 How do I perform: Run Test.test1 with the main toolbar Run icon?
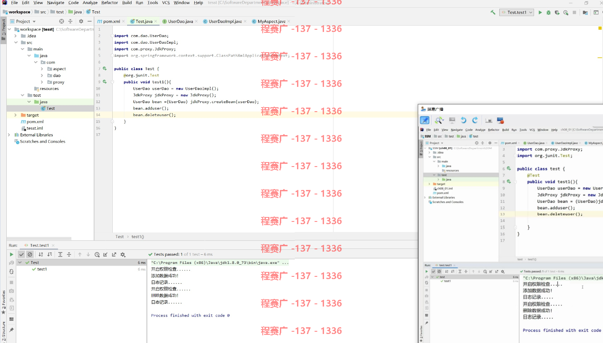click(x=540, y=13)
